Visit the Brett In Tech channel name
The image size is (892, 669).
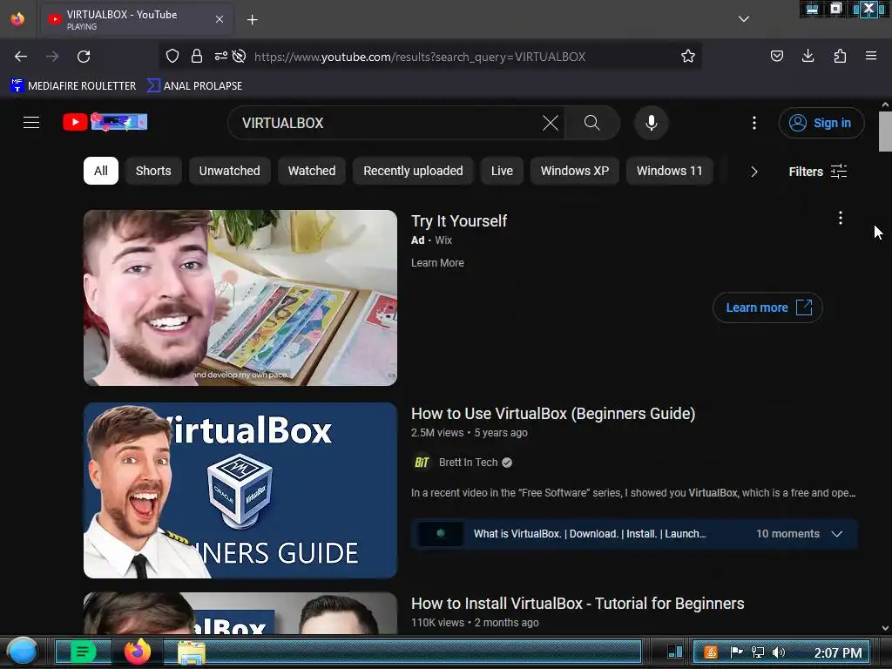coord(468,463)
